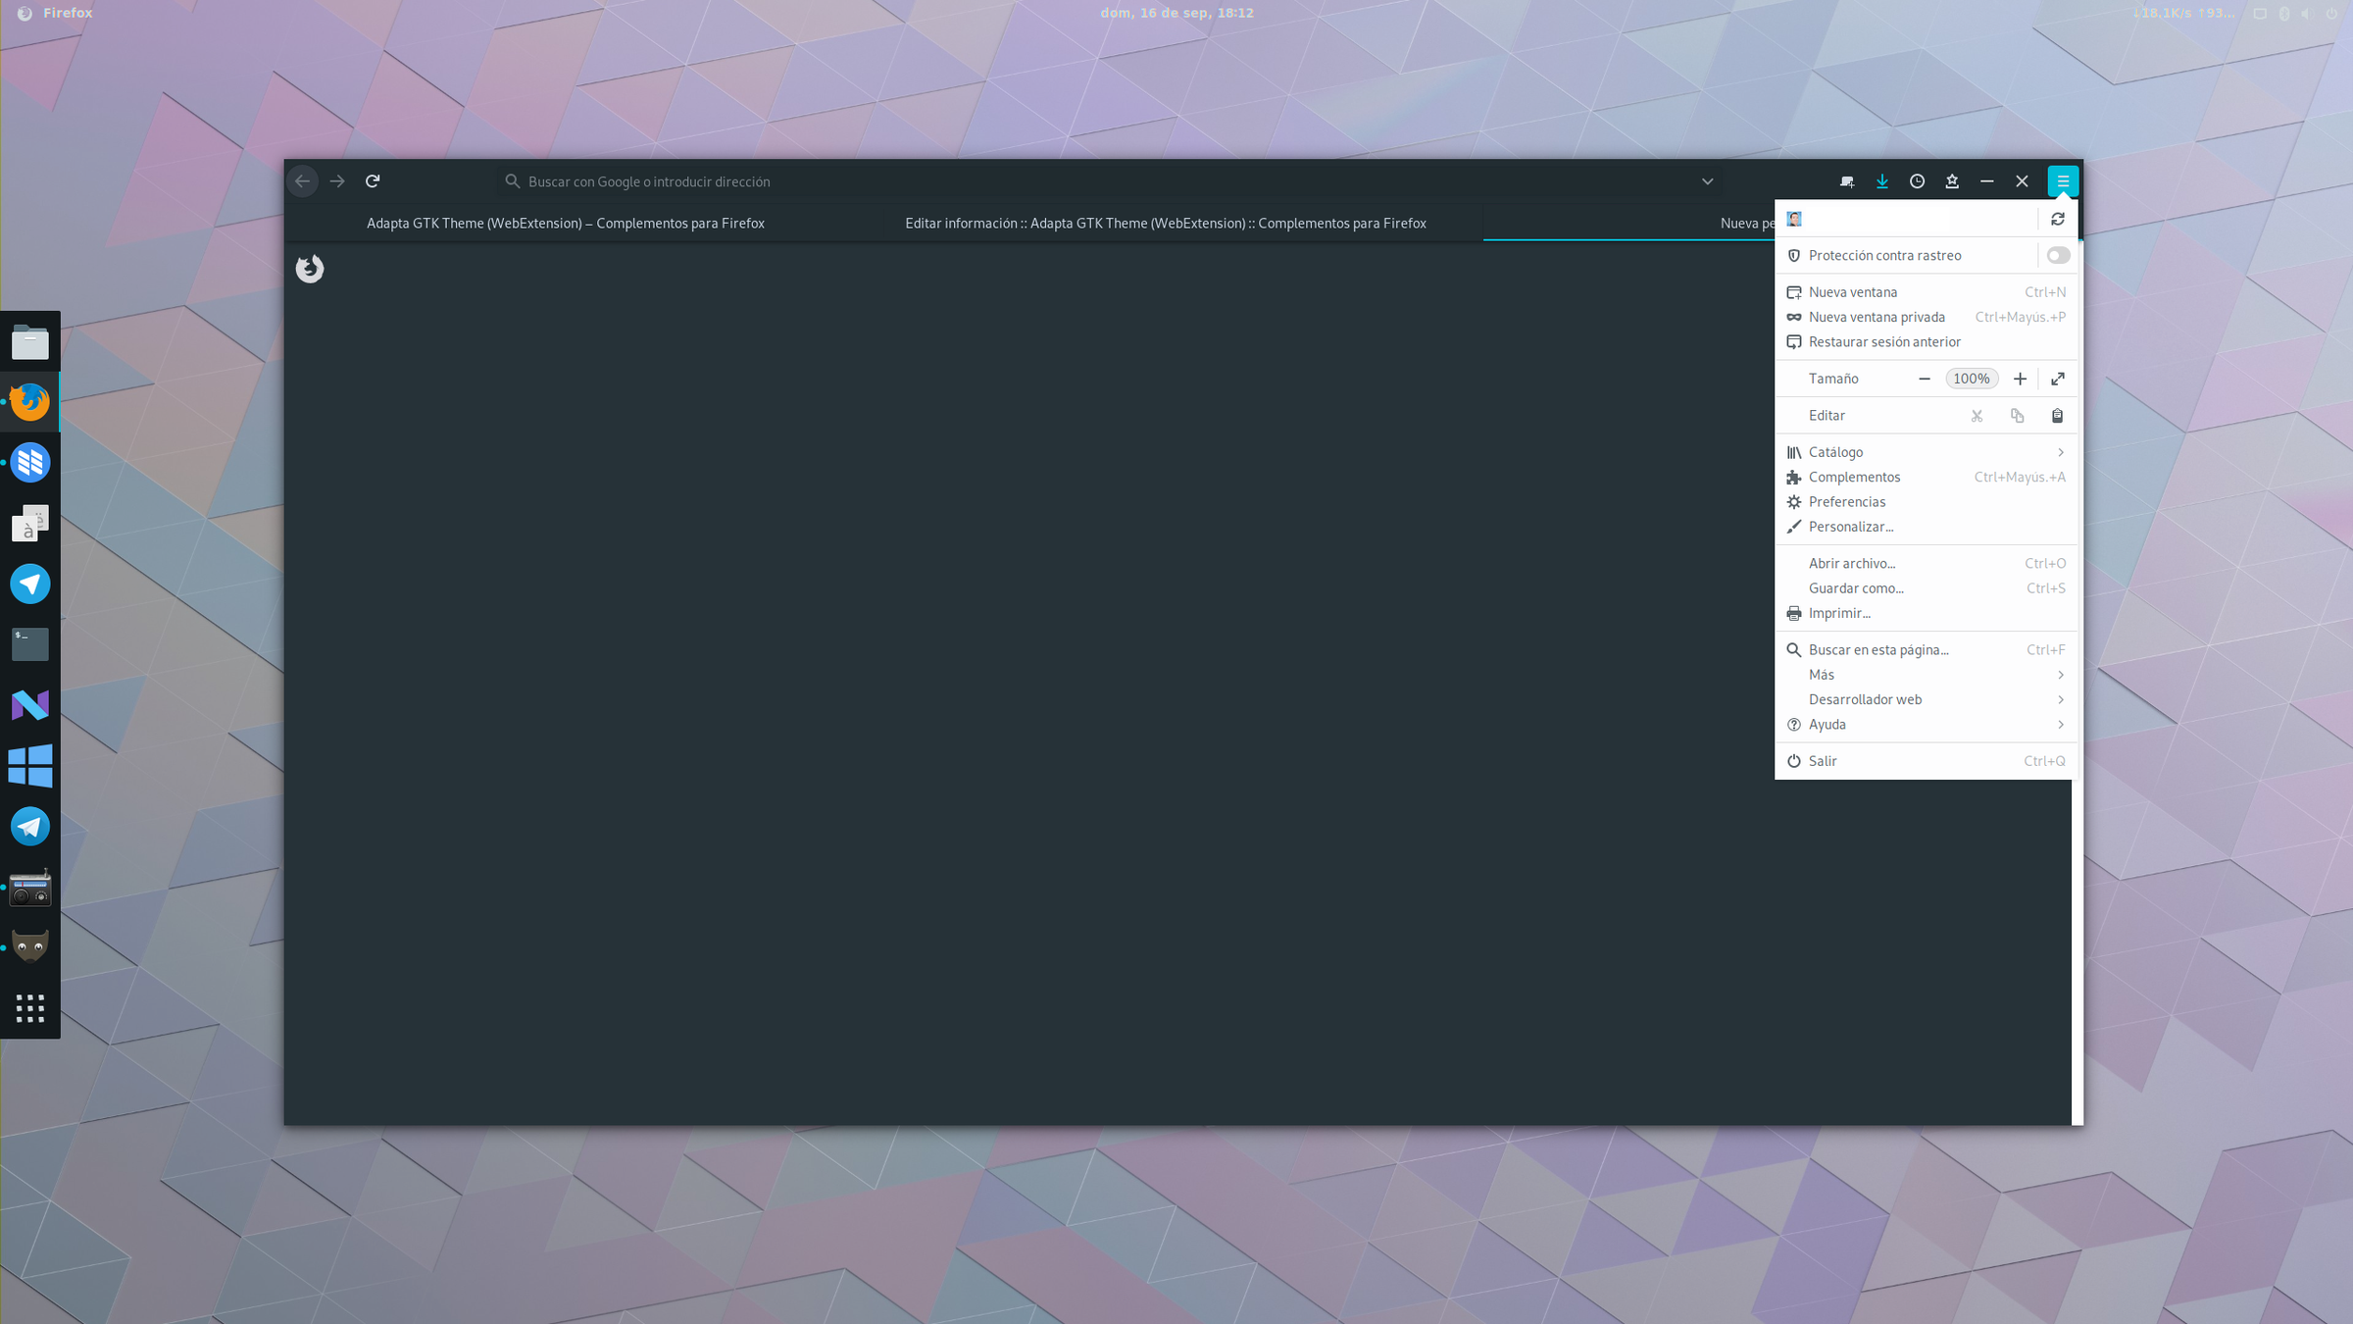Increase zoom with the plus button
The height and width of the screenshot is (1324, 2353).
point(2020,379)
